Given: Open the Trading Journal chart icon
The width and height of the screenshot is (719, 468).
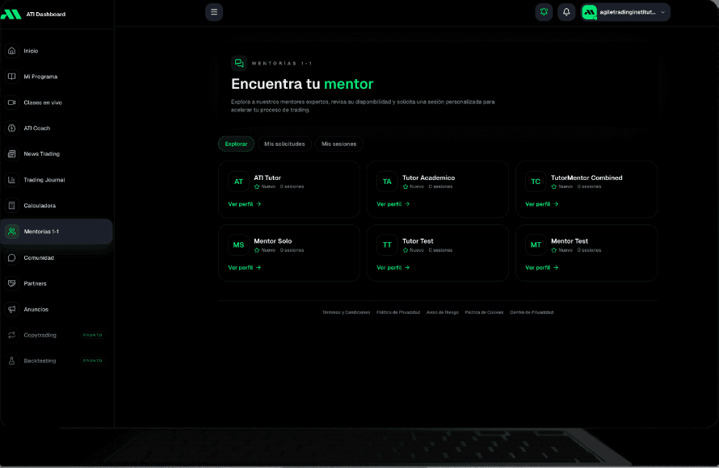Looking at the screenshot, I should click(12, 180).
